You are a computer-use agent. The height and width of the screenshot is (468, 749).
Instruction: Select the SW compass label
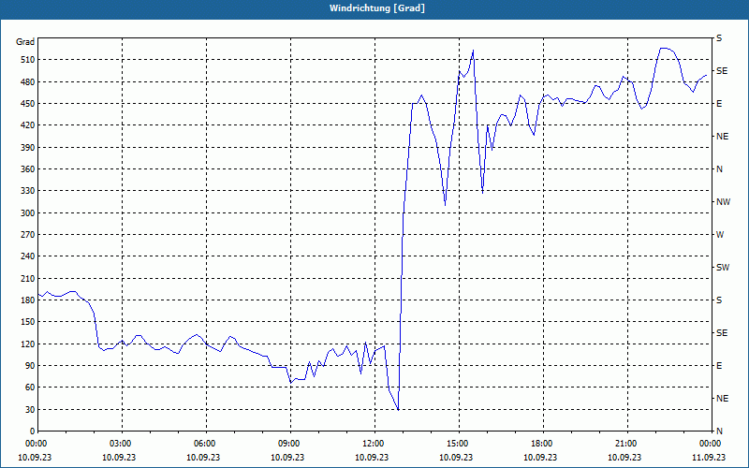coord(723,268)
